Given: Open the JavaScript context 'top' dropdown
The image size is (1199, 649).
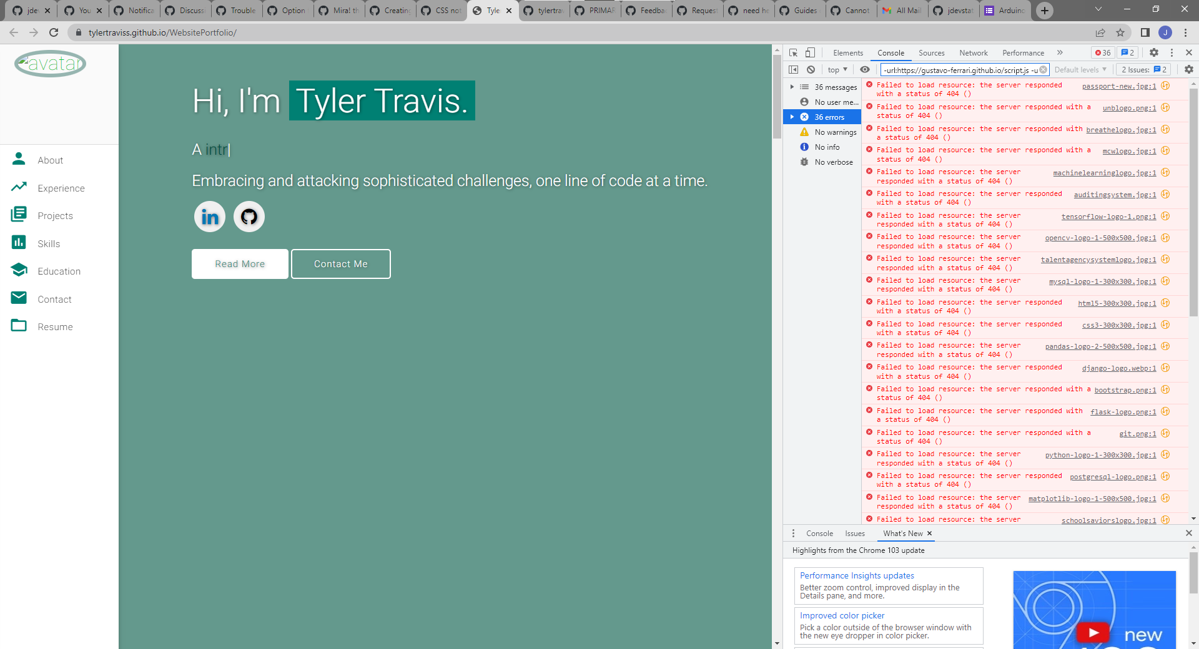Looking at the screenshot, I should (837, 70).
